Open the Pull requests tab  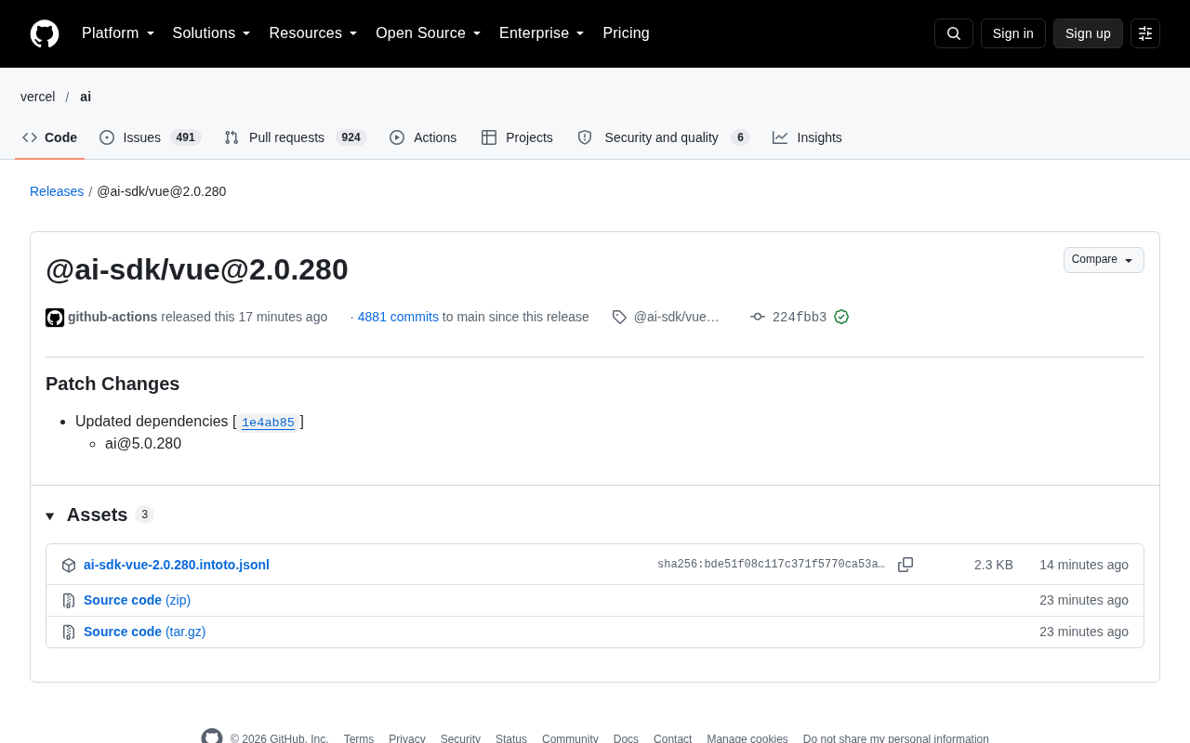[296, 137]
